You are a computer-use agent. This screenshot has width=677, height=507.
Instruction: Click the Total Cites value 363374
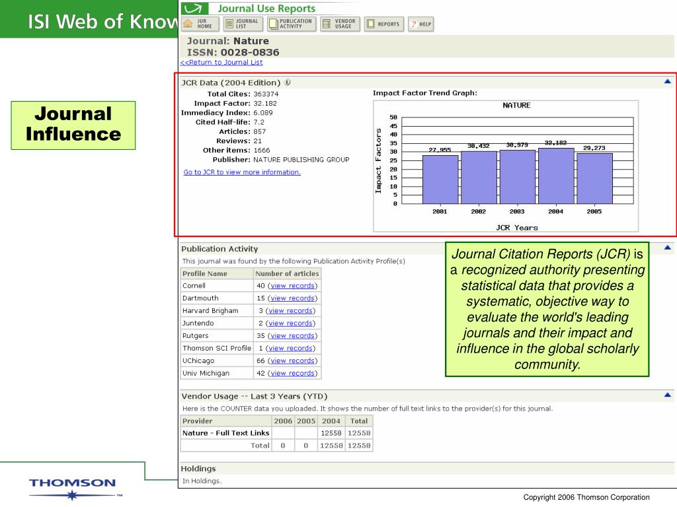coord(266,94)
